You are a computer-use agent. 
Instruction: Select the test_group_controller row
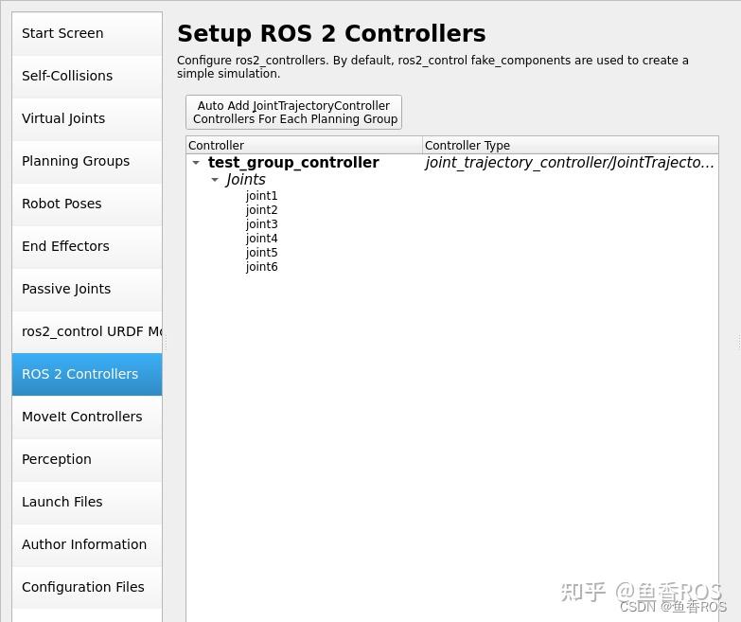(452, 163)
